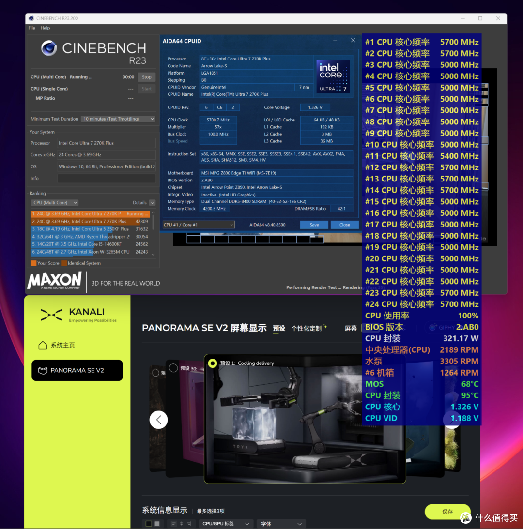Click the CPU Single Core Start button
The width and height of the screenshot is (523, 529).
(147, 89)
